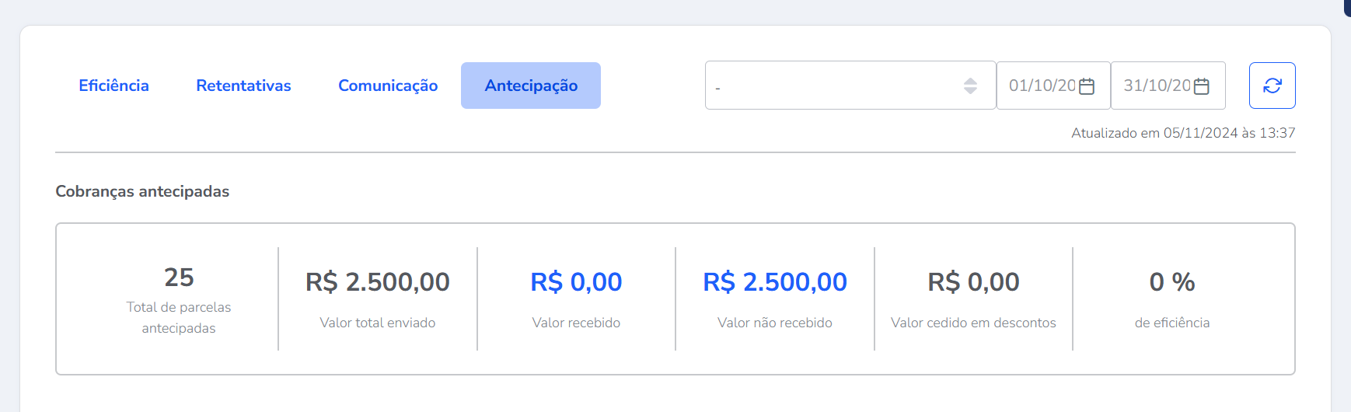
Task: Click the blue R$ 2.500,00 'Valor não recebido' value
Action: (774, 282)
